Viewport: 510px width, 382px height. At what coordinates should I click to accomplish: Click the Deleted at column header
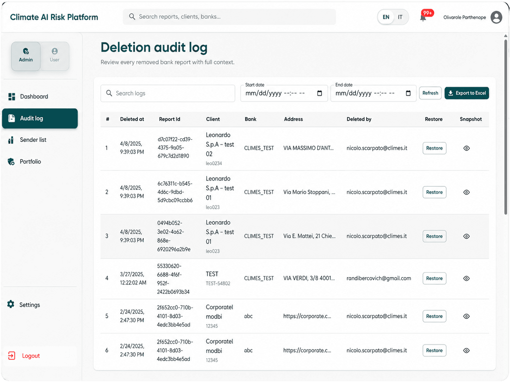(132, 119)
